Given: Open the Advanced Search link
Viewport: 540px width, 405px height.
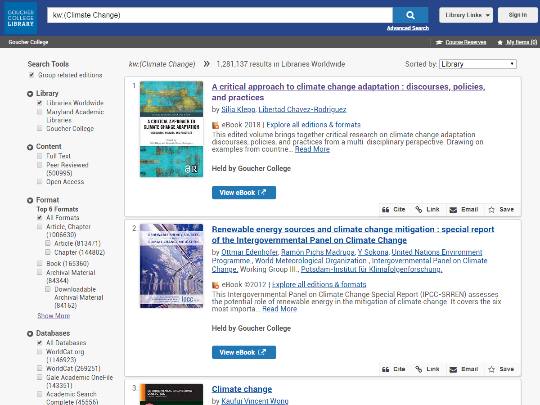Looking at the screenshot, I should [x=408, y=28].
